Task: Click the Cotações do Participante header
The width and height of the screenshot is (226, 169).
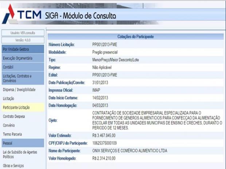Action: 136,37
